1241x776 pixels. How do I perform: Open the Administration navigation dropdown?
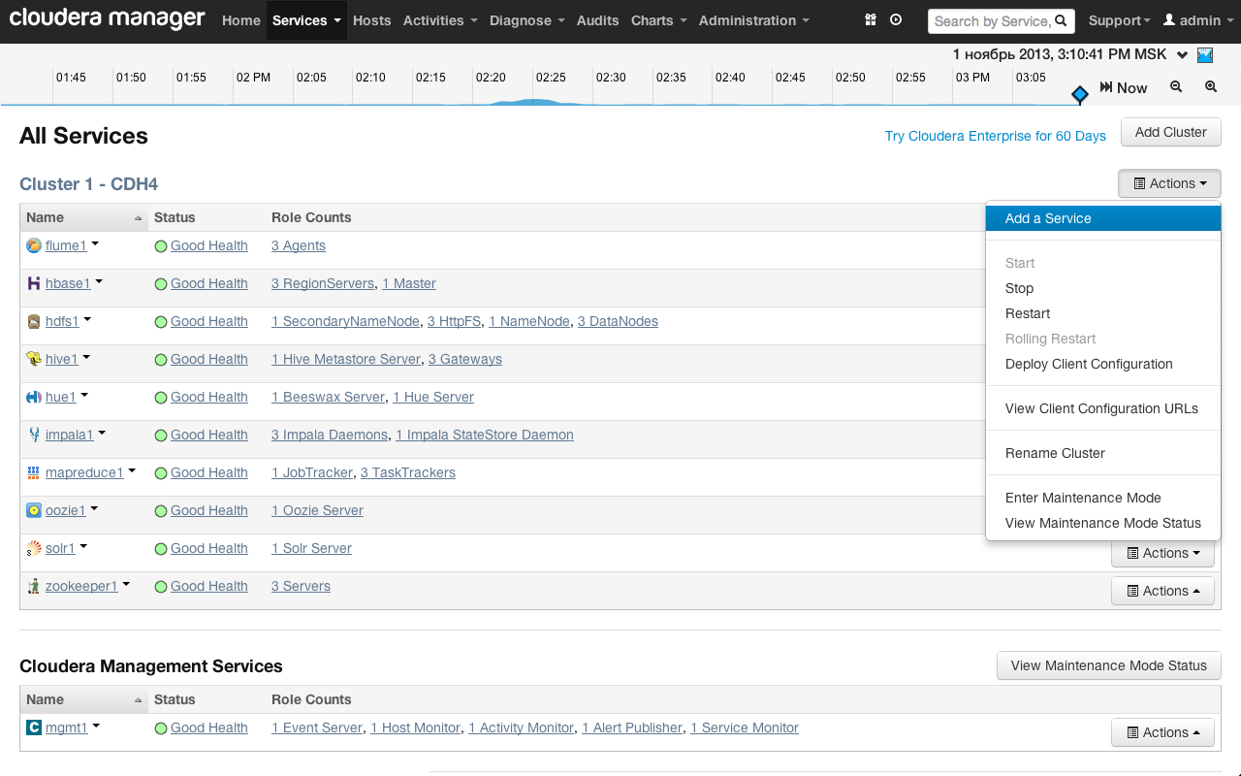pos(754,20)
